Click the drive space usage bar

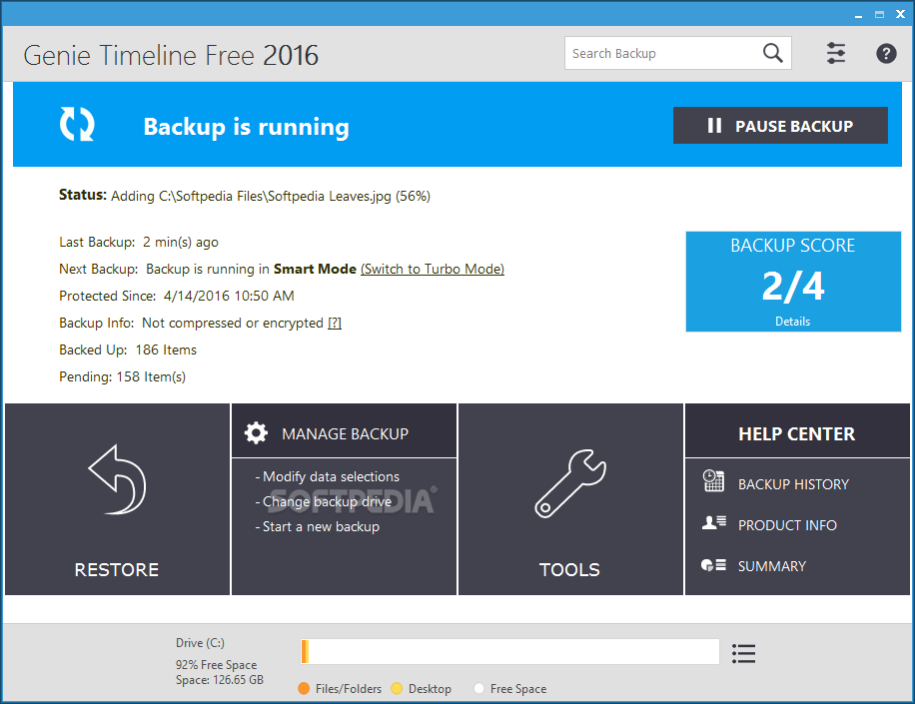click(509, 651)
